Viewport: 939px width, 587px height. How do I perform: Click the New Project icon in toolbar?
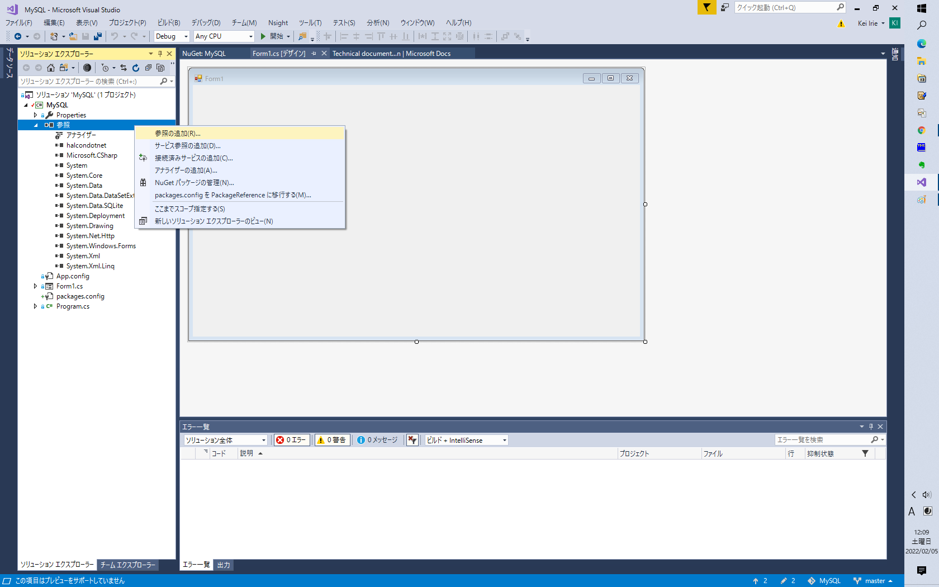tap(54, 36)
